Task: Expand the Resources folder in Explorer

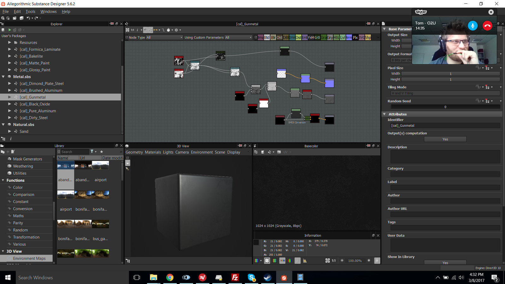Action: pos(9,43)
